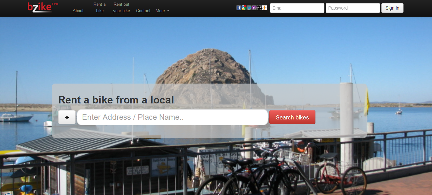Open Rent out your bike page

tap(121, 7)
